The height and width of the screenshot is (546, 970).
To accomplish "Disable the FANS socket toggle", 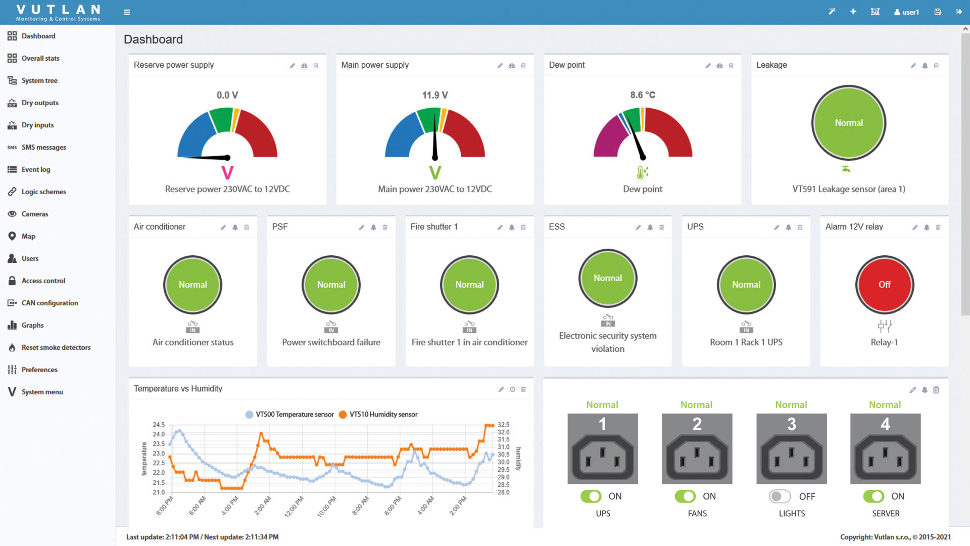I will 685,496.
